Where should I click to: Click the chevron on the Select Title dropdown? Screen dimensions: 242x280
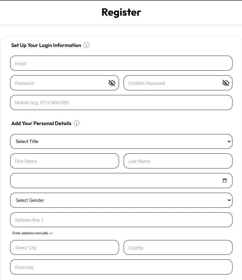tap(229, 141)
